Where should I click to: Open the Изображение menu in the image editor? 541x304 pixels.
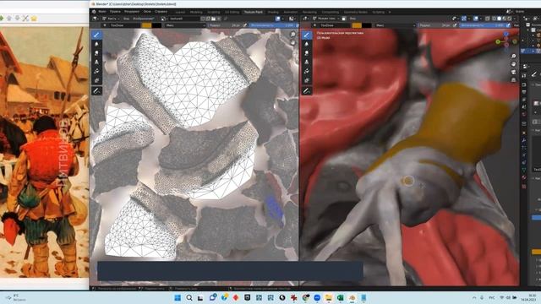coord(143,19)
